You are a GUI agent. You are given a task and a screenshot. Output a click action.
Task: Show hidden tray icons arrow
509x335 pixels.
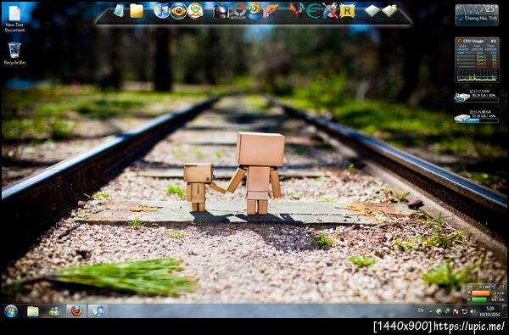pos(430,311)
